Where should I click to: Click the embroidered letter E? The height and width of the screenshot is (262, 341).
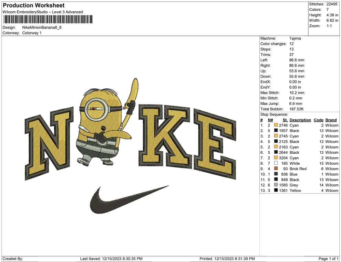pyautogui.click(x=215, y=144)
